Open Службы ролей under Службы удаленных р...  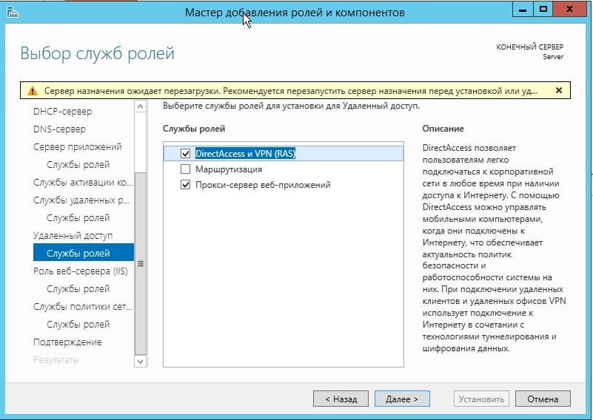(78, 218)
